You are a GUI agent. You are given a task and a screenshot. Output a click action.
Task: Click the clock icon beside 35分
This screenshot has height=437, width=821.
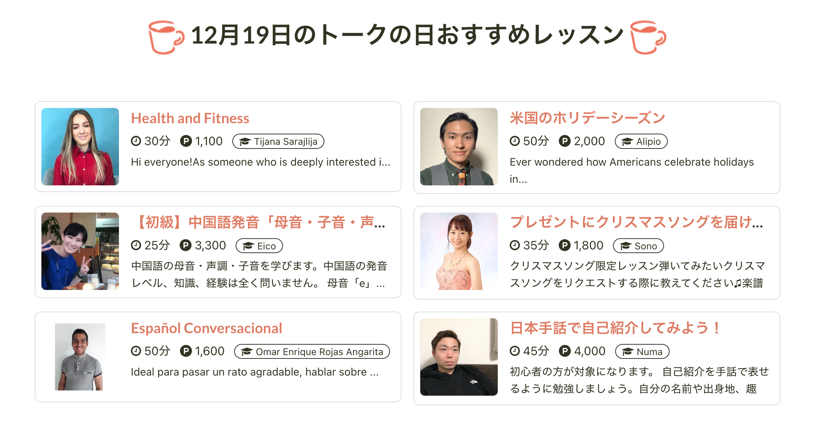pos(515,245)
